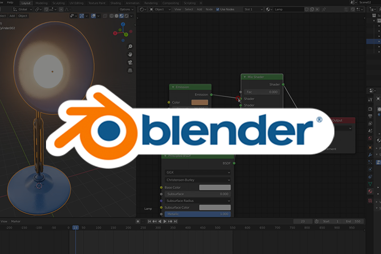The height and width of the screenshot is (254, 381).
Task: Switch to the Modeling workspace tab
Action: coord(42,3)
